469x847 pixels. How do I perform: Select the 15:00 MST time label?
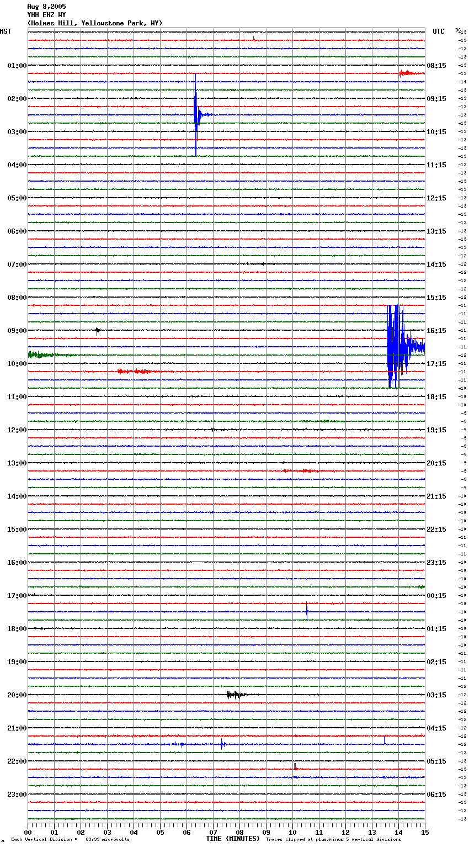17,530
